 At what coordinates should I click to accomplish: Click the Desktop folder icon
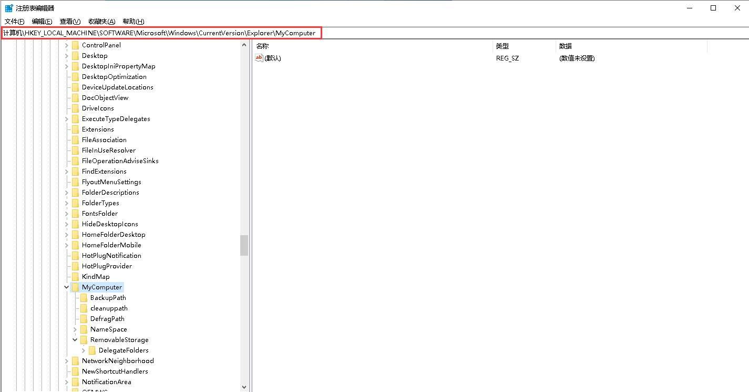pos(75,56)
